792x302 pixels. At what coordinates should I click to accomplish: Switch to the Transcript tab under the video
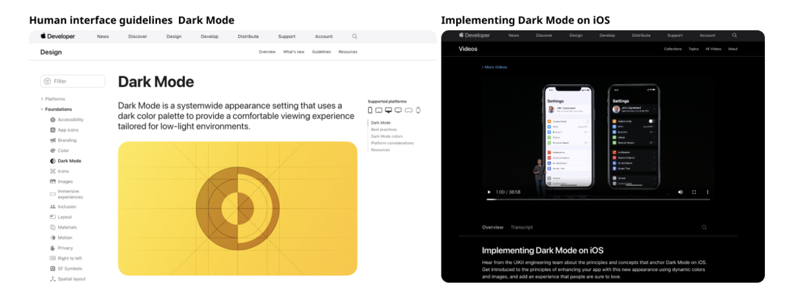521,227
